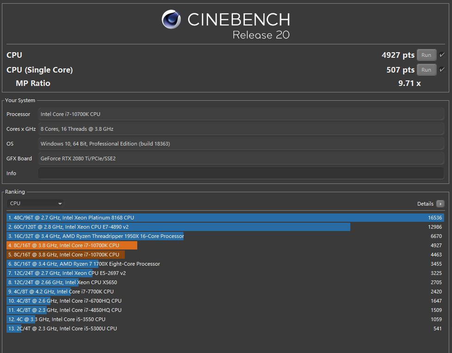Click the Details label in Ranking
This screenshot has height=353, width=452.
tap(425, 204)
